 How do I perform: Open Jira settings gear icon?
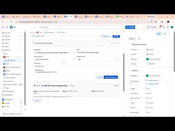point(168,27)
